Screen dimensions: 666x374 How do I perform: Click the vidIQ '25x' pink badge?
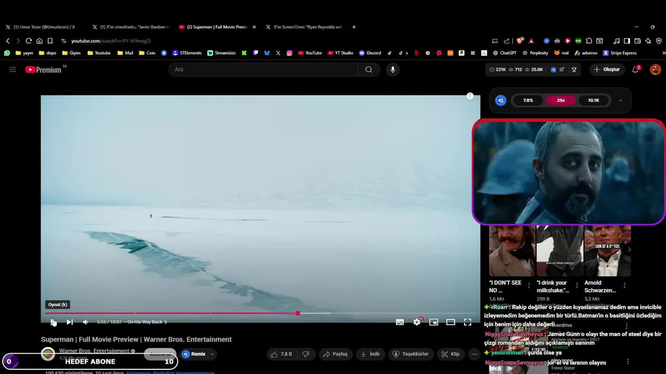coord(561,100)
